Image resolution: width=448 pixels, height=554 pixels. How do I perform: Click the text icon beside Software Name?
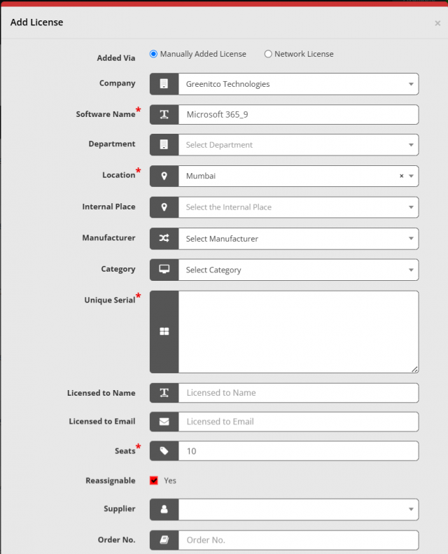[x=164, y=114]
